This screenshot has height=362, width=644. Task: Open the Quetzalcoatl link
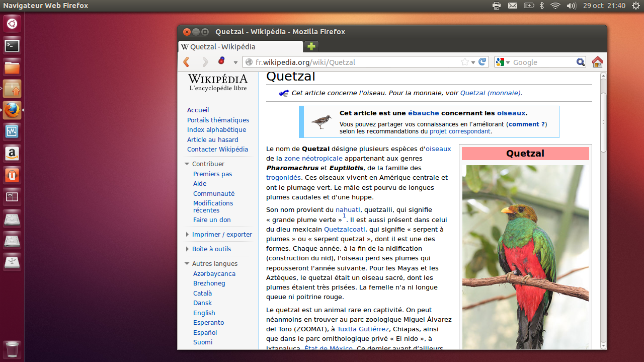(x=344, y=229)
